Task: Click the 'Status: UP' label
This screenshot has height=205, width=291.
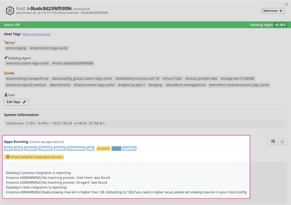Action: click(x=12, y=25)
